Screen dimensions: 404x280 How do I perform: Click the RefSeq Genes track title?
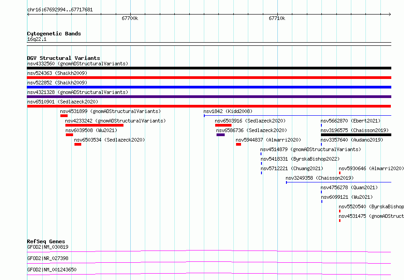tap(46, 241)
